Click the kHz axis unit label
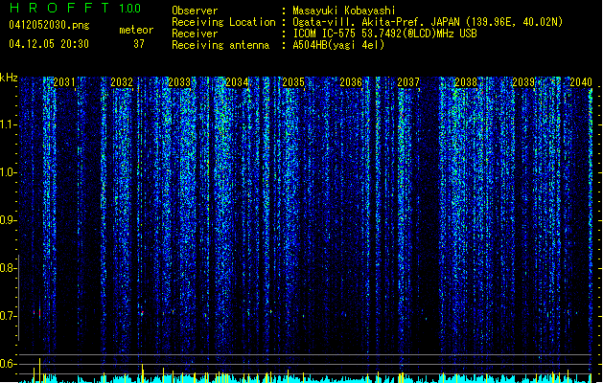The image size is (603, 383). coord(9,78)
